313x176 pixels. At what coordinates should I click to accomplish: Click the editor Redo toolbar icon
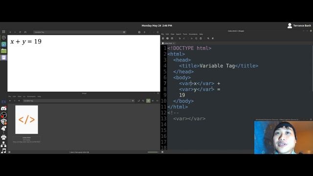click(184, 38)
